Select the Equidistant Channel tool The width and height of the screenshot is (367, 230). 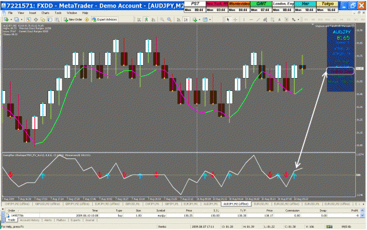click(x=265, y=19)
